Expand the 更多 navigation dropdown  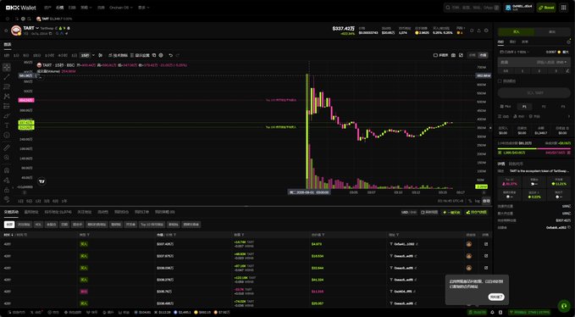pyautogui.click(x=143, y=8)
